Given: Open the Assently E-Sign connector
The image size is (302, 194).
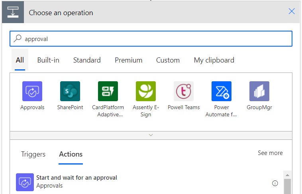Looking at the screenshot, I should (x=145, y=91).
